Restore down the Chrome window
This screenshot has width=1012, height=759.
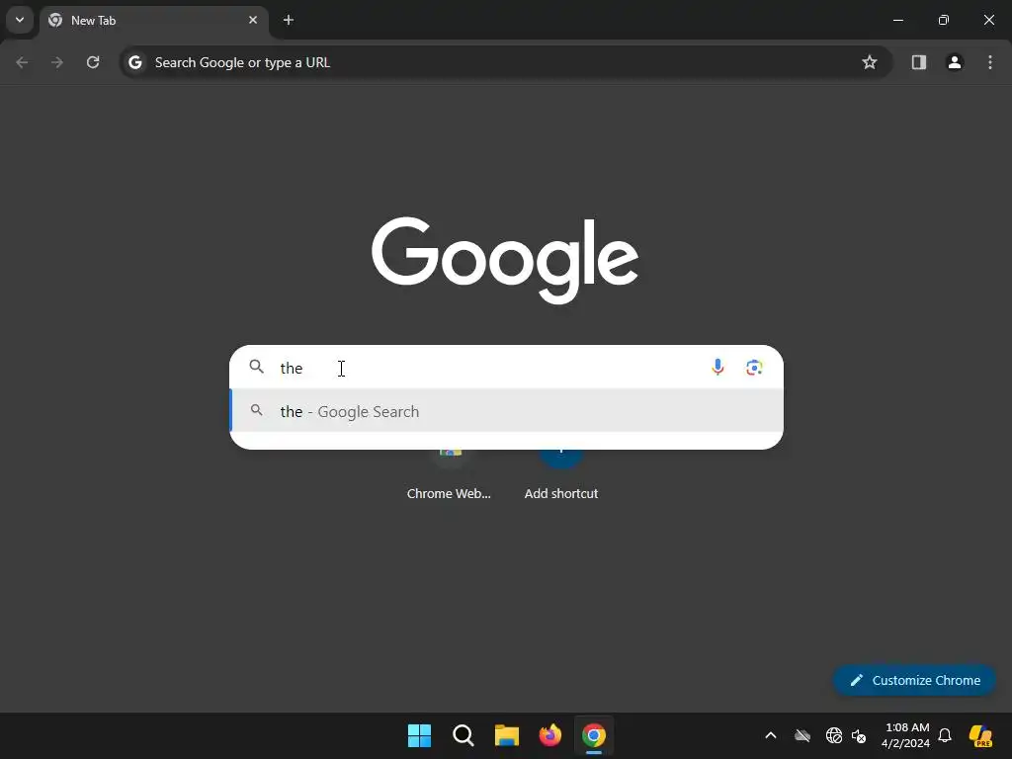coord(944,20)
